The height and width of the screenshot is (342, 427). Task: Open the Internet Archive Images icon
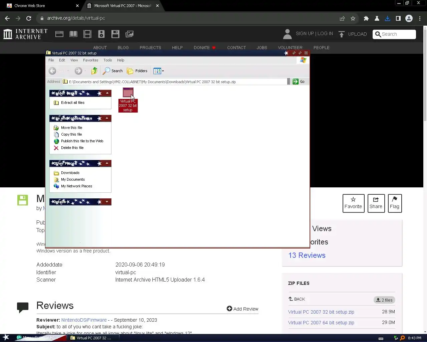129,34
